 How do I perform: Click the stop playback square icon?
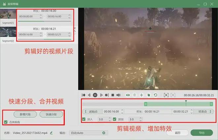point(113,95)
